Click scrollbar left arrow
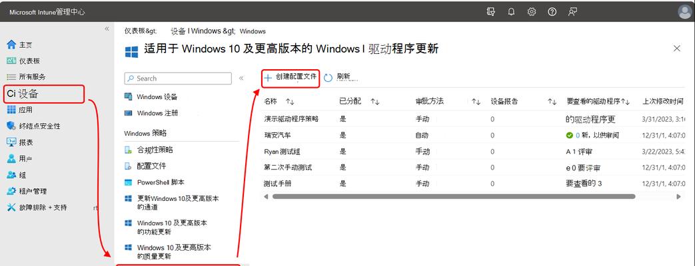Image resolution: width=695 pixels, height=266 pixels. point(265,197)
